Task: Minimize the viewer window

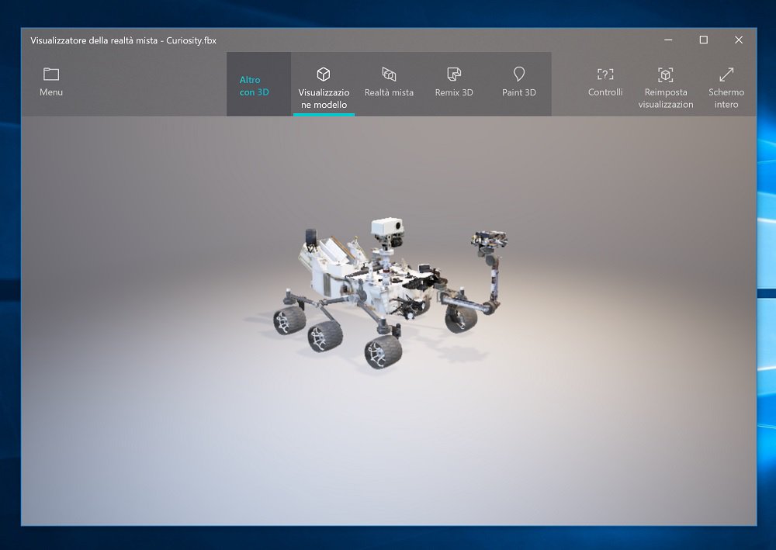Action: tap(667, 40)
